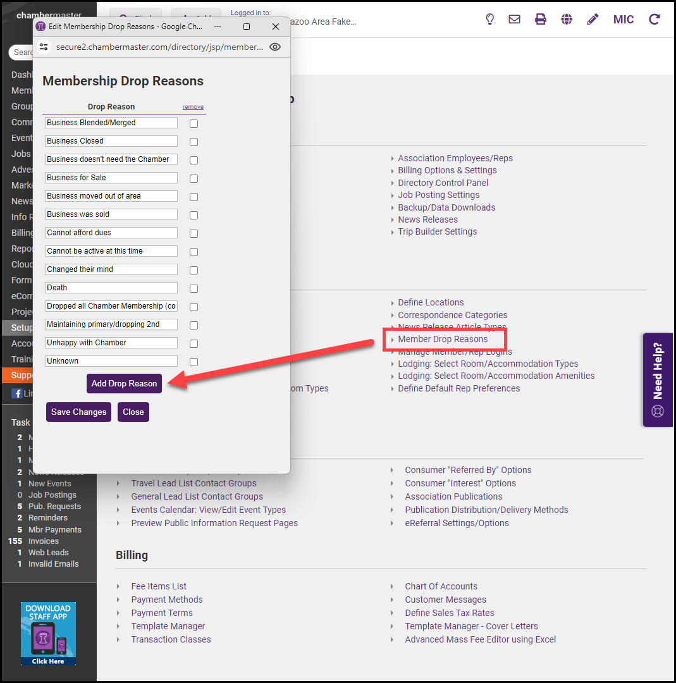The width and height of the screenshot is (676, 683).
Task: Click the globe icon in header
Action: click(567, 20)
